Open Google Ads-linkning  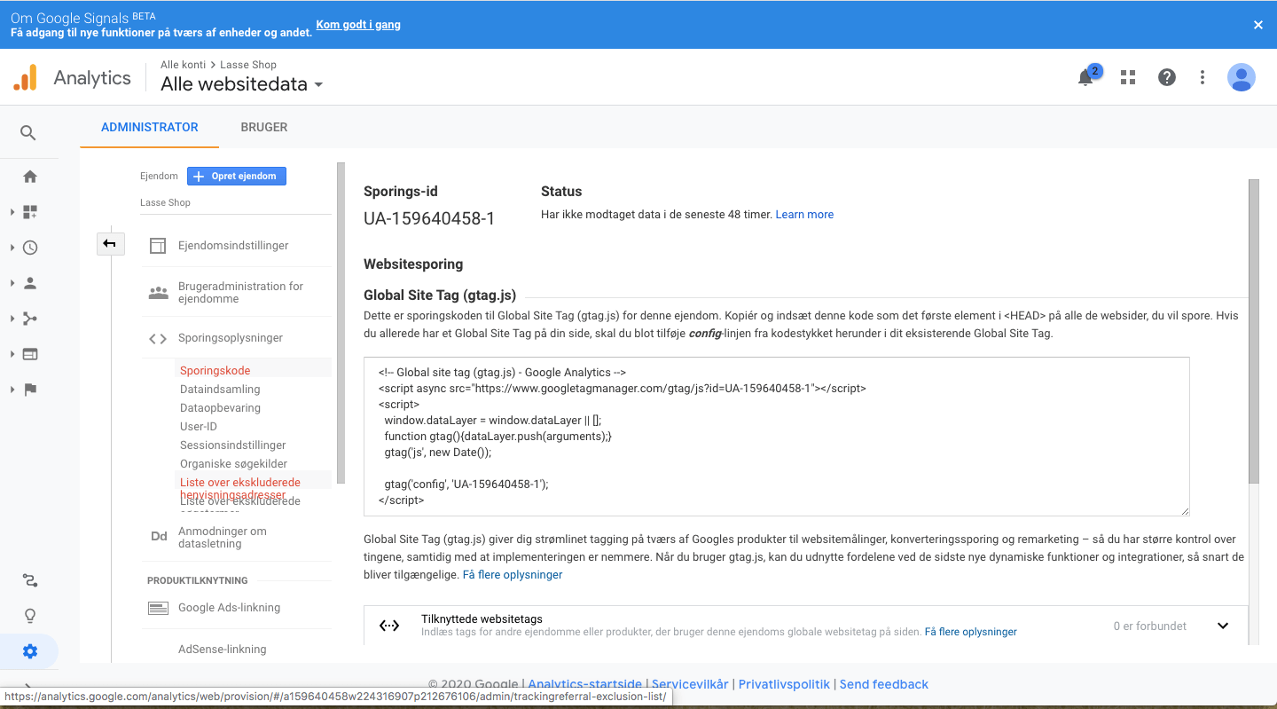(x=229, y=608)
